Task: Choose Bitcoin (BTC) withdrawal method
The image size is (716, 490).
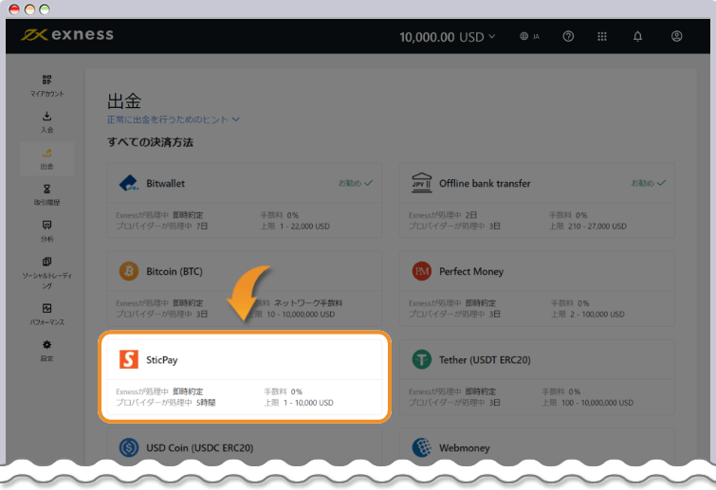Action: [245, 288]
